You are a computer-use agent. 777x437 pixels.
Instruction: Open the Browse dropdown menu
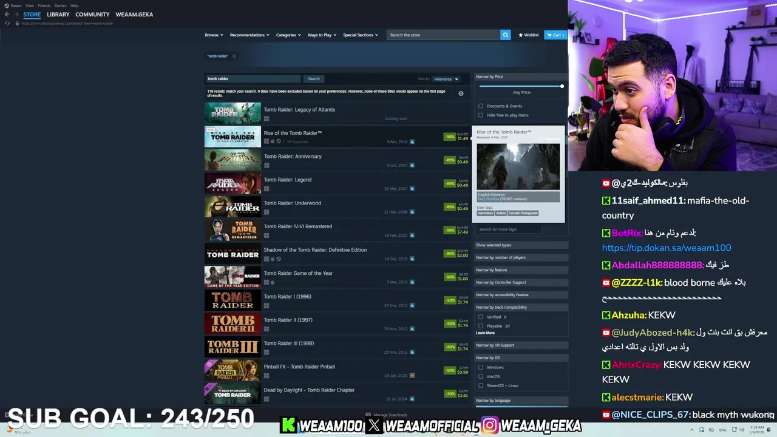(x=214, y=35)
